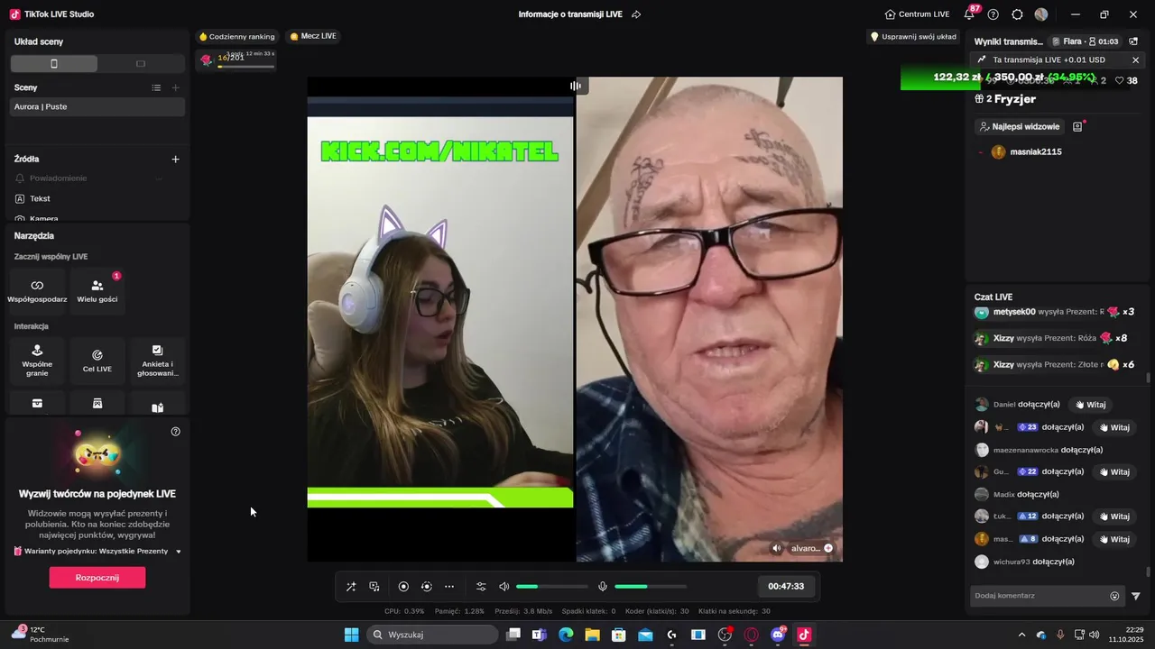
Task: Share the LIVE stream via arrow icon
Action: click(x=636, y=14)
